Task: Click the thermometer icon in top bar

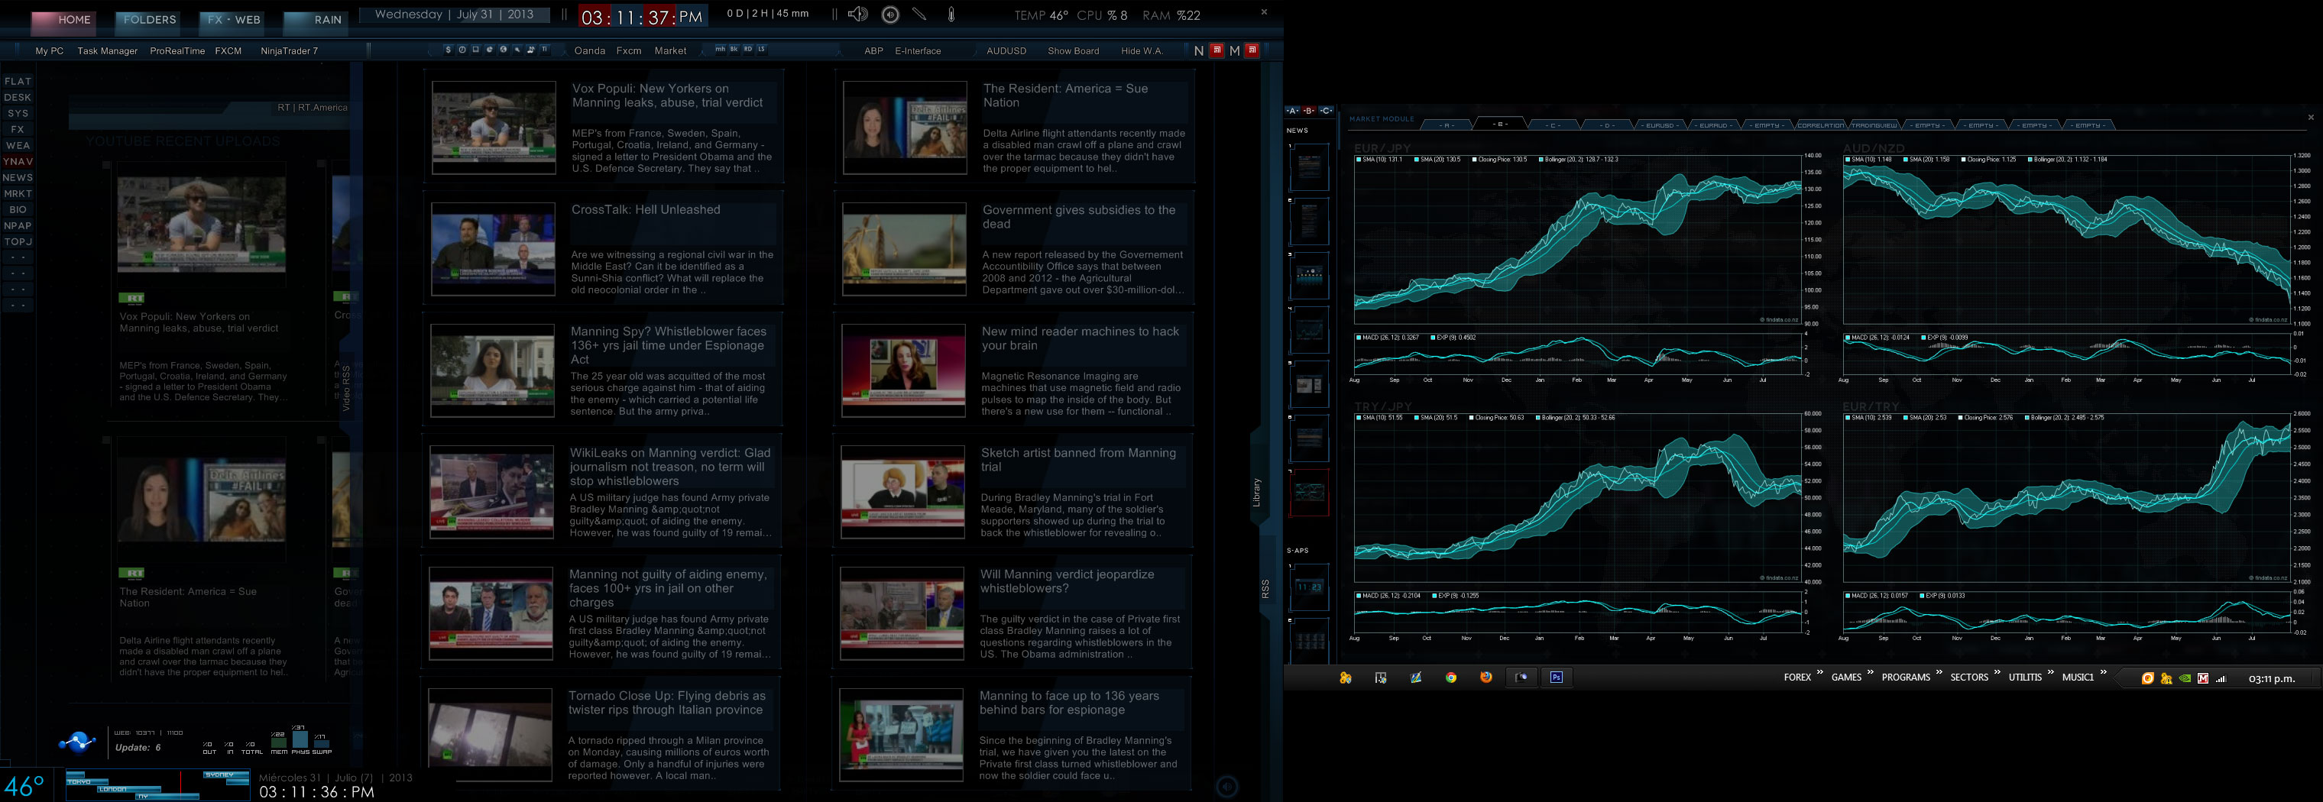Action: [951, 15]
